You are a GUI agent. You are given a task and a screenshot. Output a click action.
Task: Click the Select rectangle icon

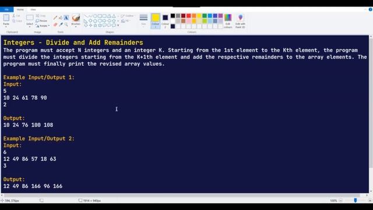[x=30, y=17]
